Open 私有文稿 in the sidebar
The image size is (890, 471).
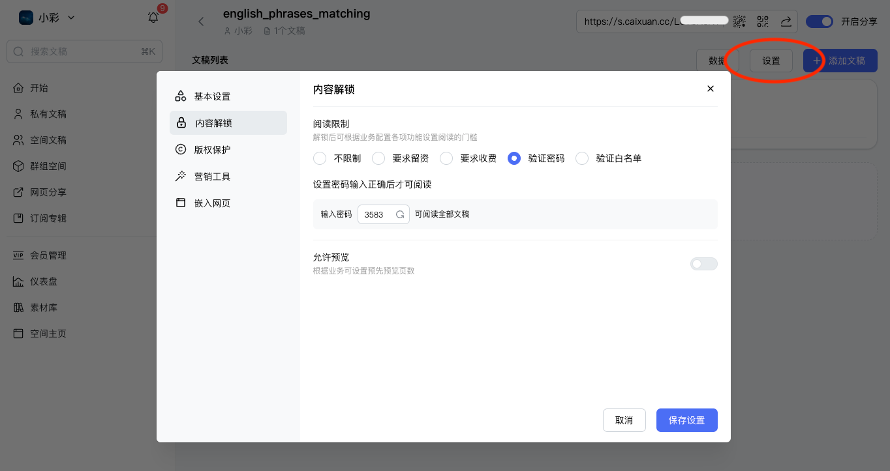point(48,114)
